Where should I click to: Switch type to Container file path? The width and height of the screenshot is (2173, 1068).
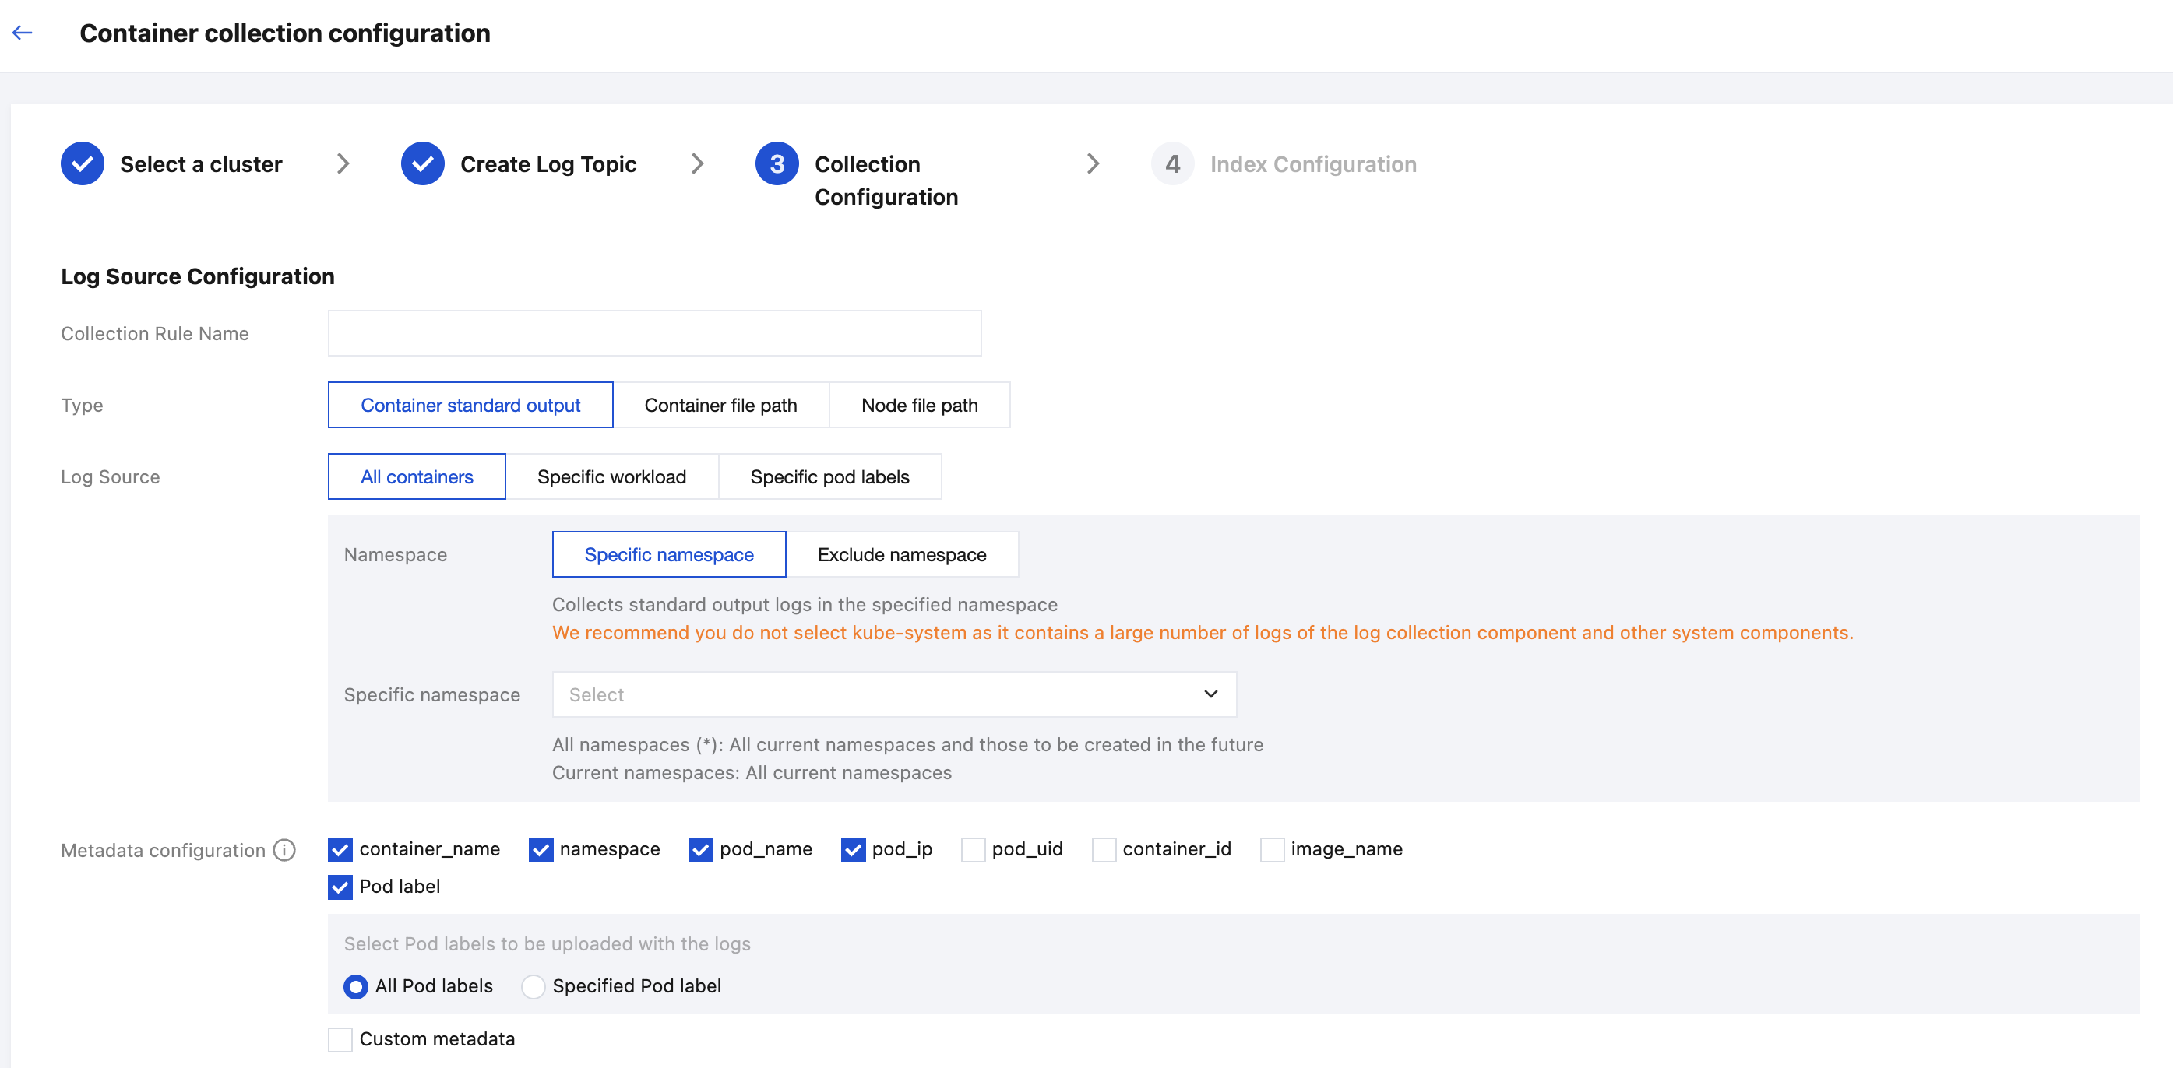tap(720, 406)
